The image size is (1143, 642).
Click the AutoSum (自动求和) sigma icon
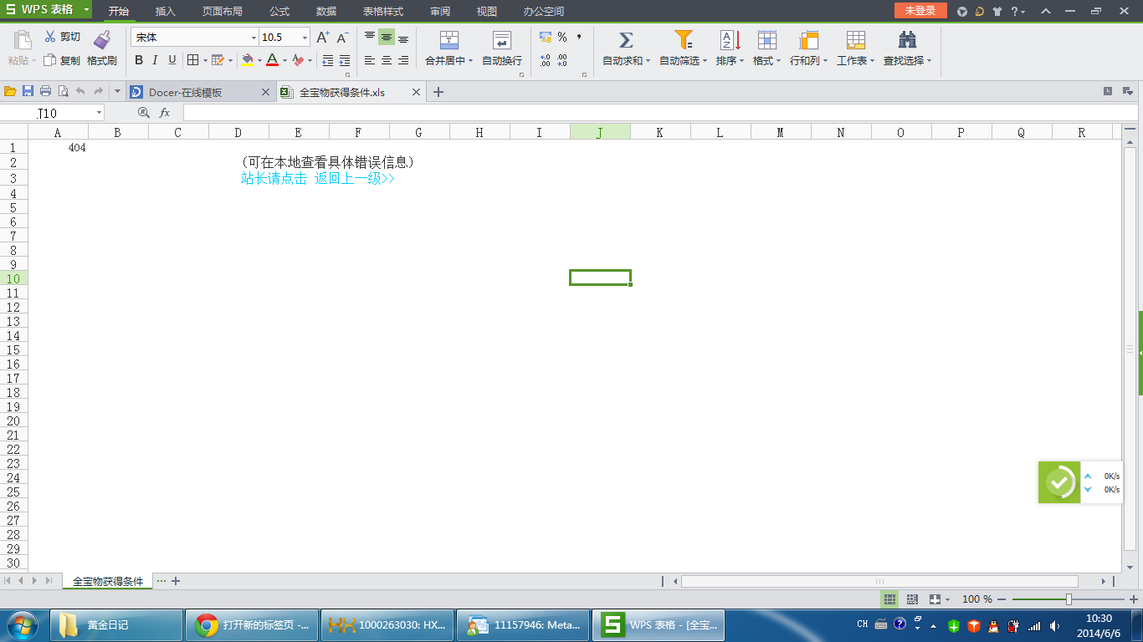point(625,40)
